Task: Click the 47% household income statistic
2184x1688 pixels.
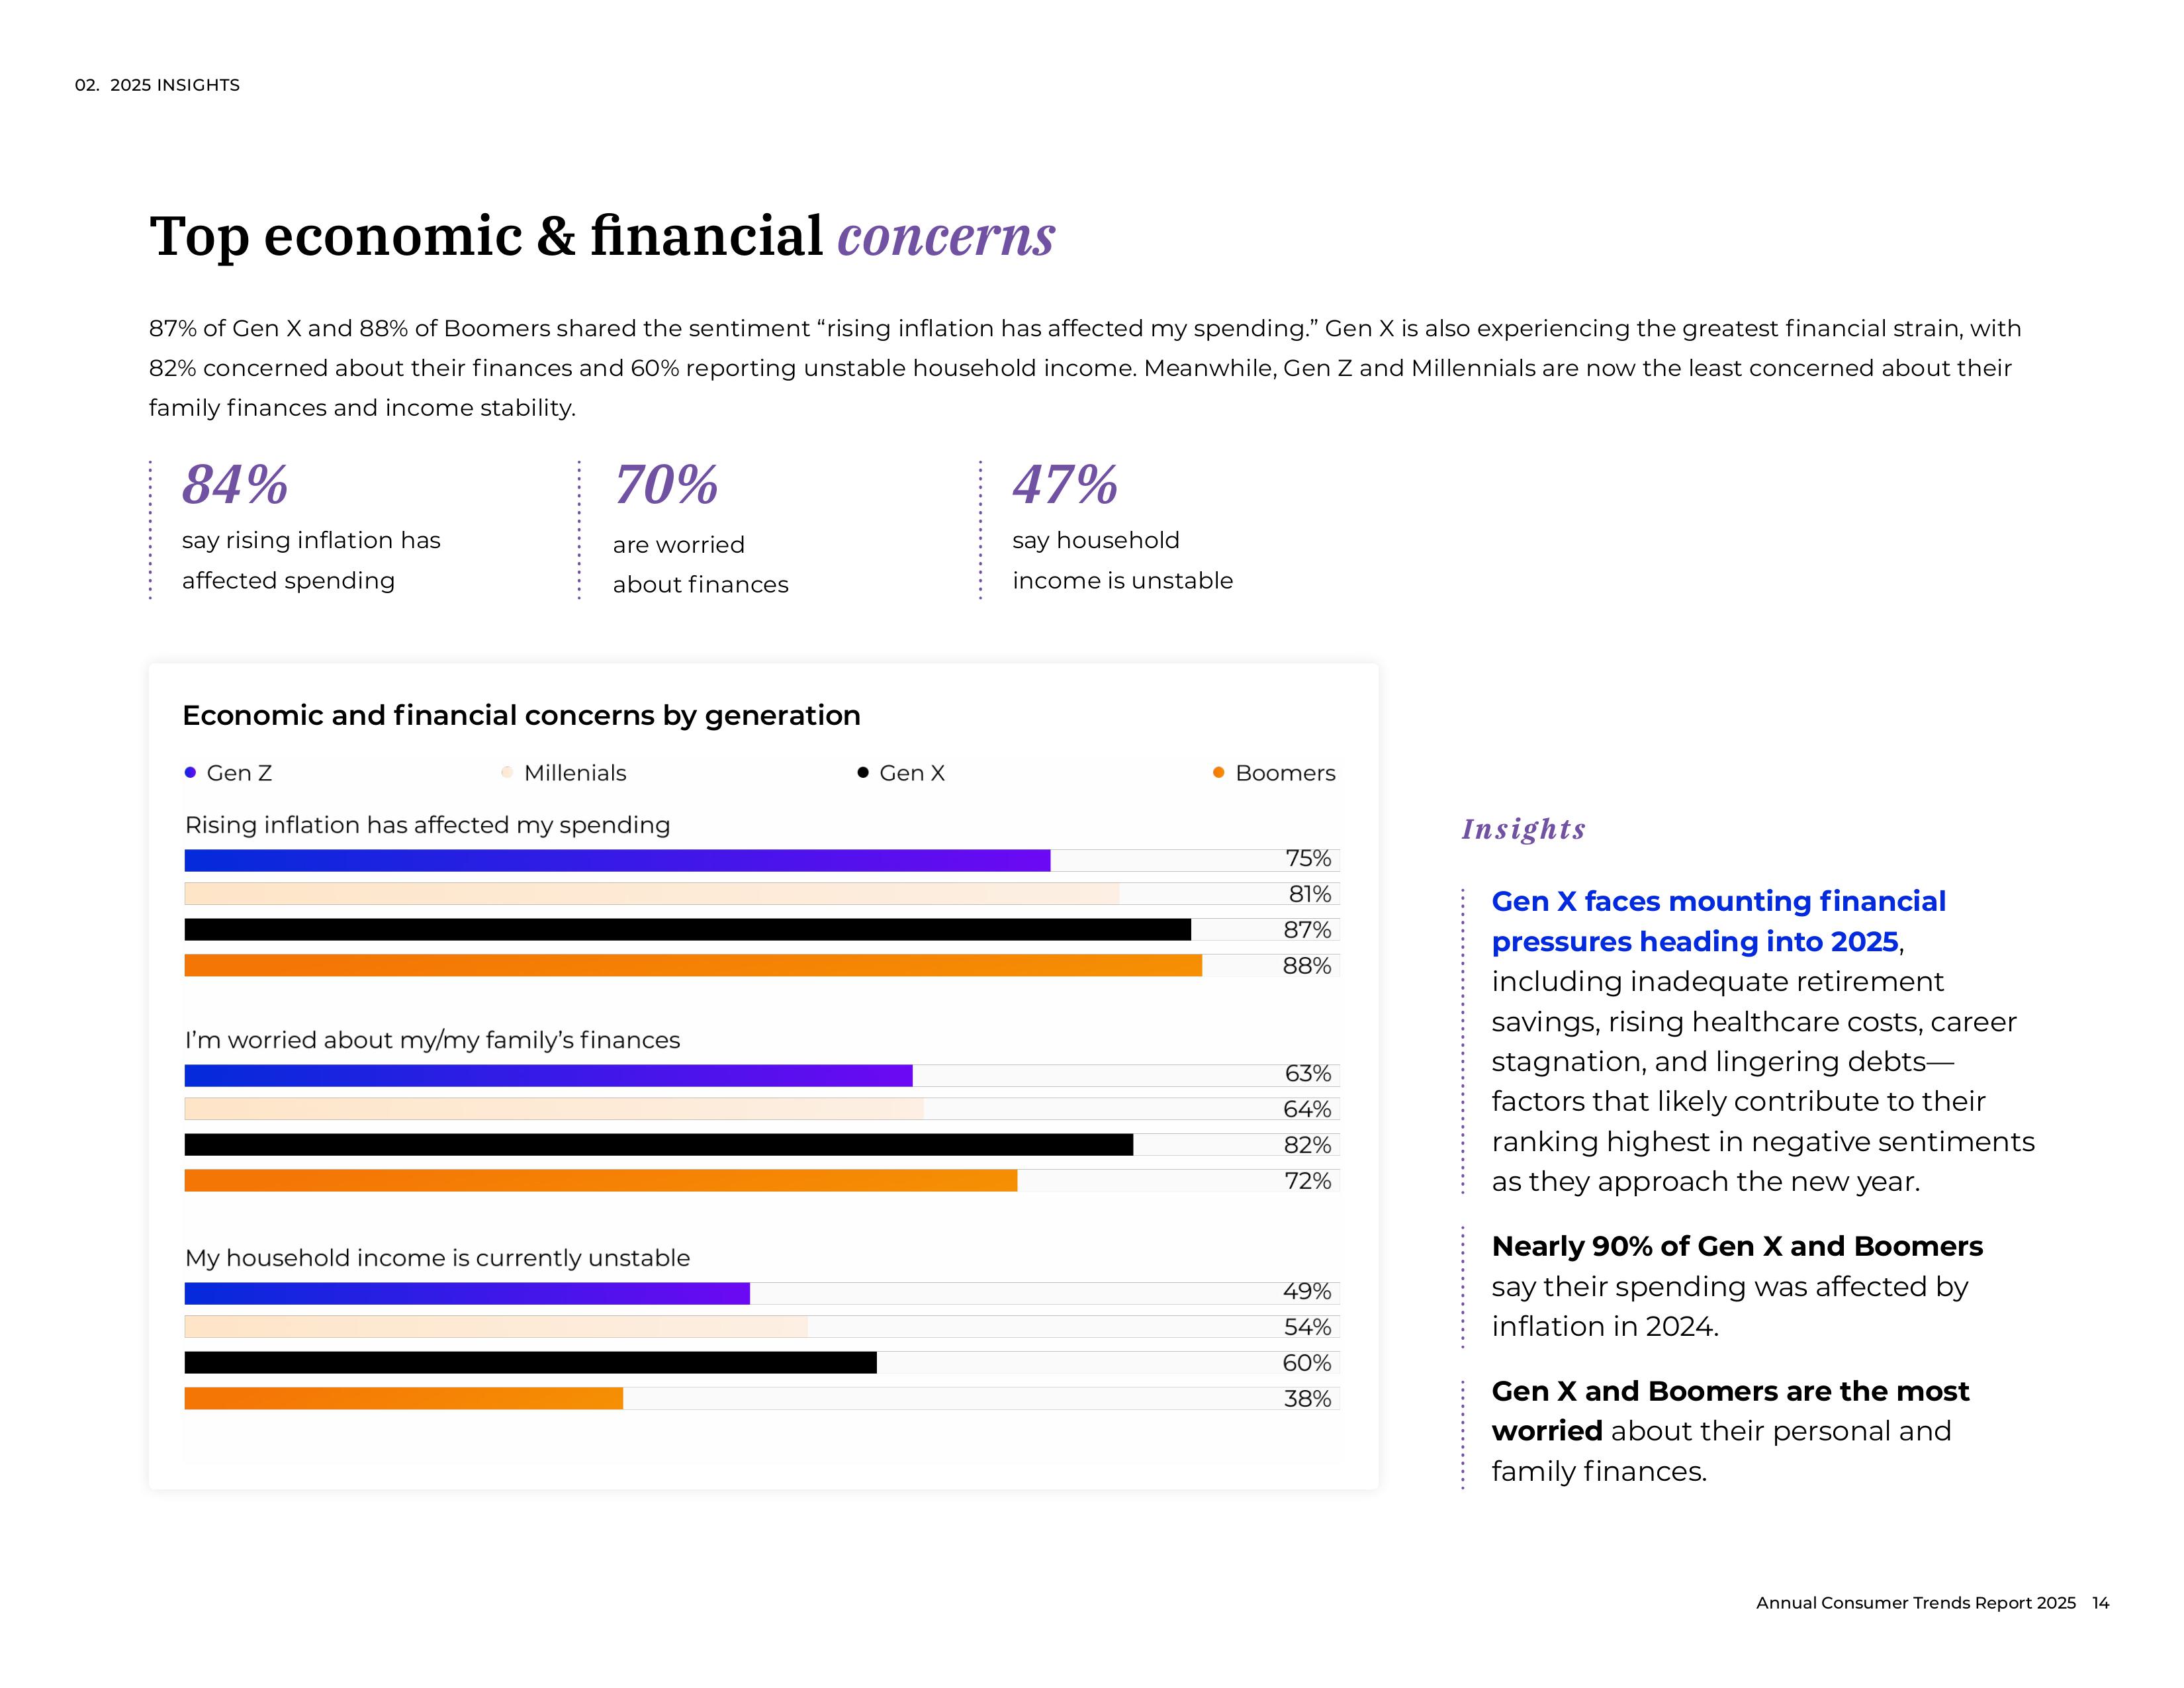Action: (x=1065, y=485)
